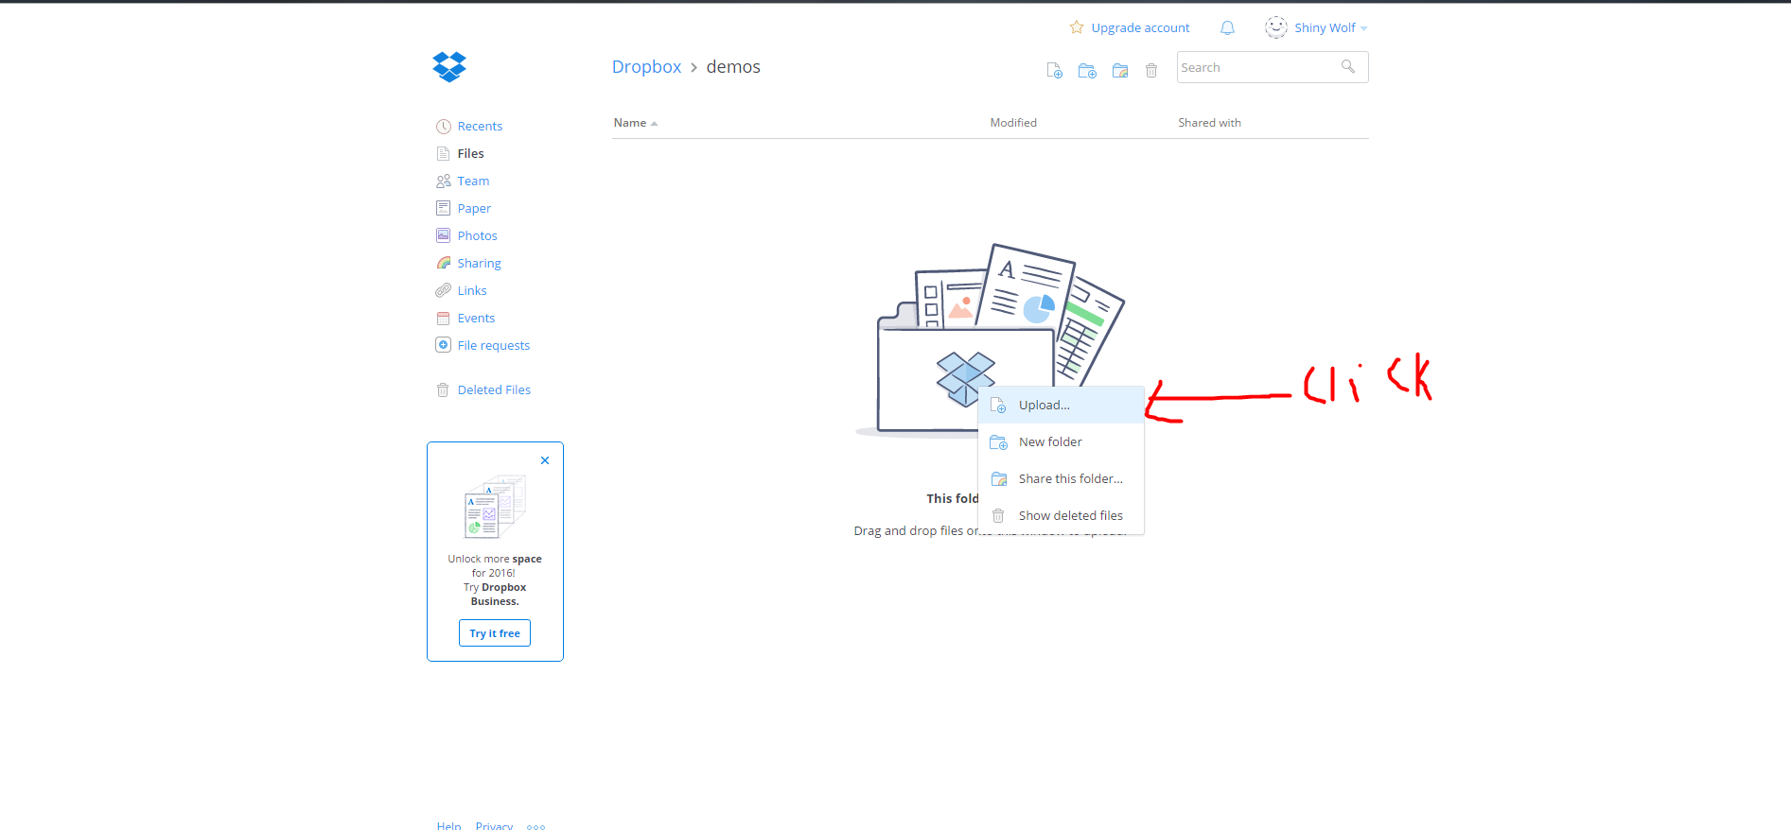Screen dimensions: 1791x830
Task: Click the trash toolbar icon
Action: pyautogui.click(x=1151, y=71)
